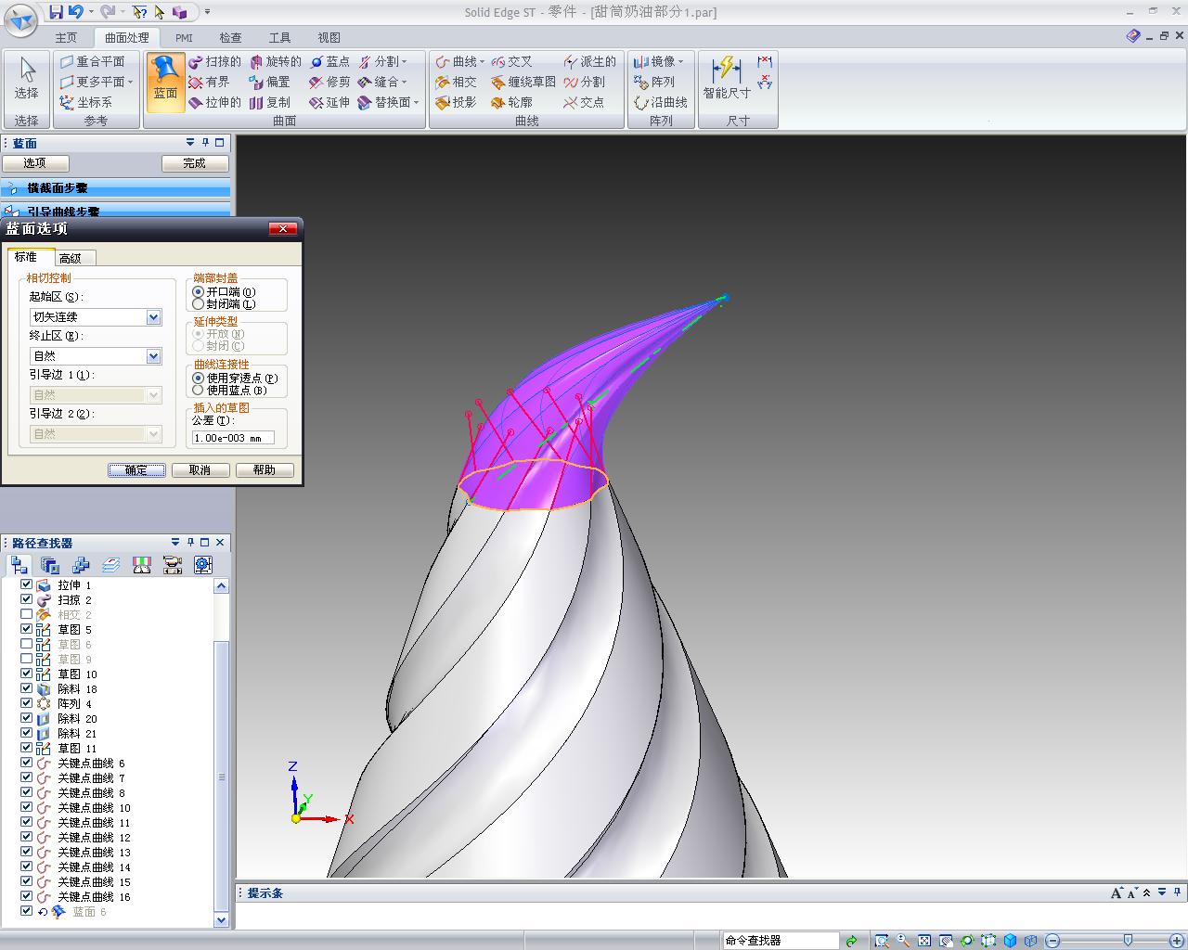1188x950 pixels.
Task: Activate the 蓝点 BlueDot tool
Action: pyautogui.click(x=329, y=61)
